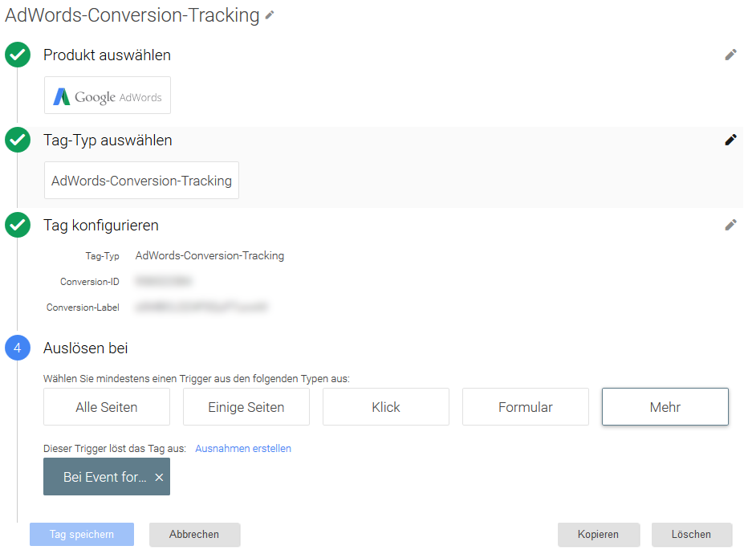Click the Conversion-Label field label
The height and width of the screenshot is (554, 744).
(x=83, y=308)
